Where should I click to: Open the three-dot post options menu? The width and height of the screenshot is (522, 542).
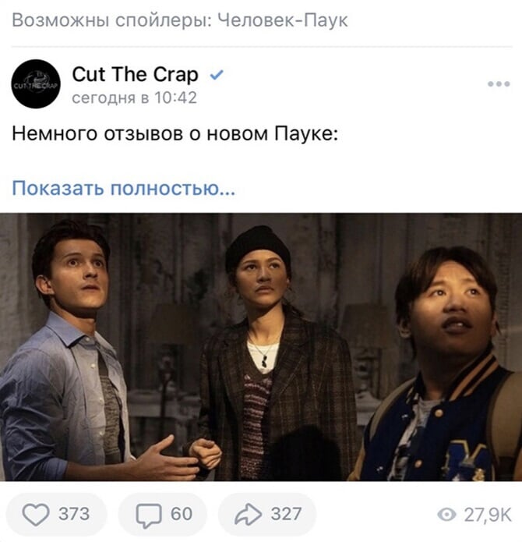click(499, 84)
